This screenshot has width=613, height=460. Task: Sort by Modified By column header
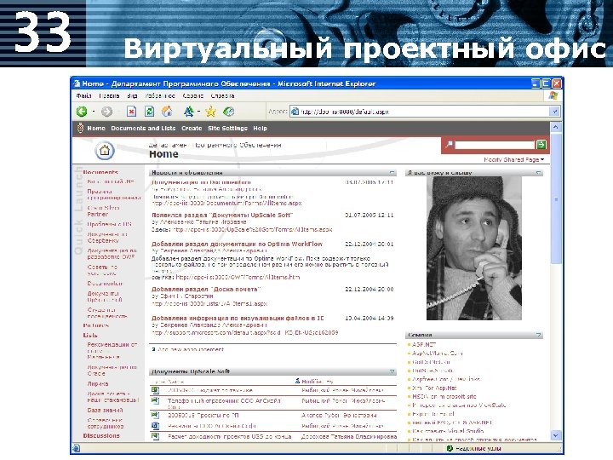[x=317, y=381]
